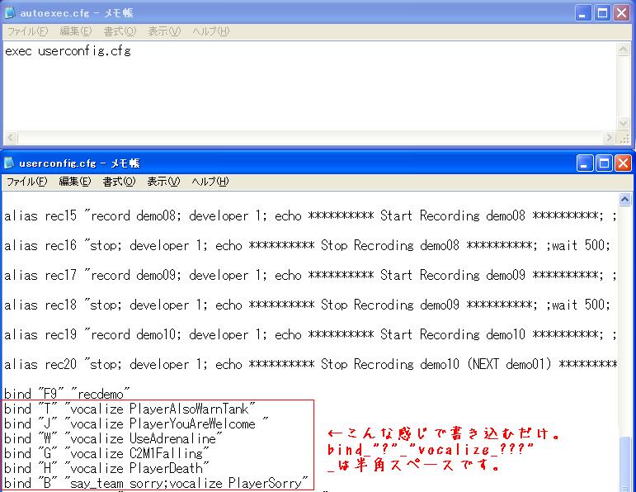
Task: Open 編集 menu in autoexec.cfg window
Action: [x=76, y=31]
